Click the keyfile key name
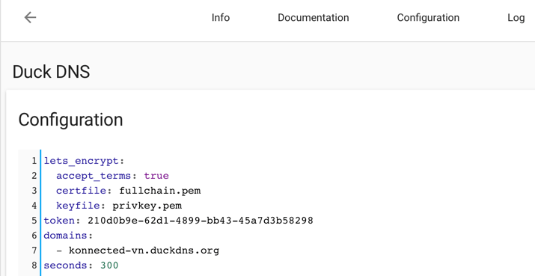The height and width of the screenshot is (276, 535). [x=78, y=206]
